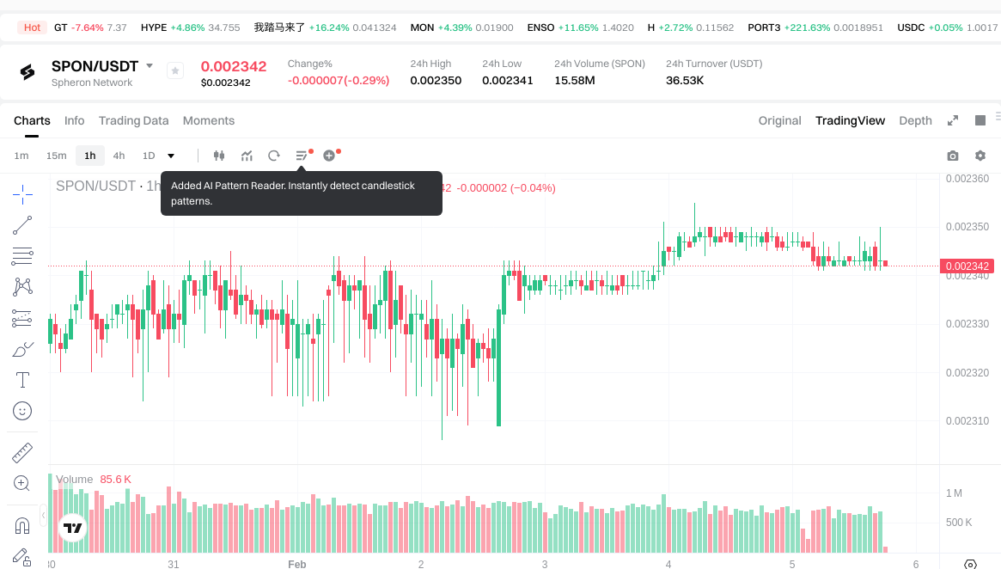Open the indicators chart icon
Viewport: 1001px width, 569px height.
click(x=247, y=156)
